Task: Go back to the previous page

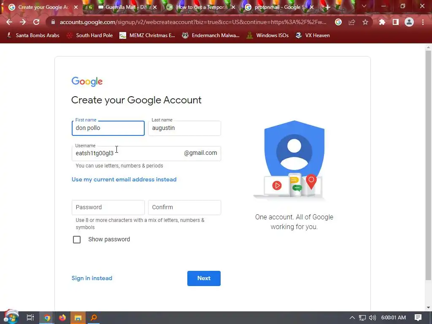Action: 9,22
